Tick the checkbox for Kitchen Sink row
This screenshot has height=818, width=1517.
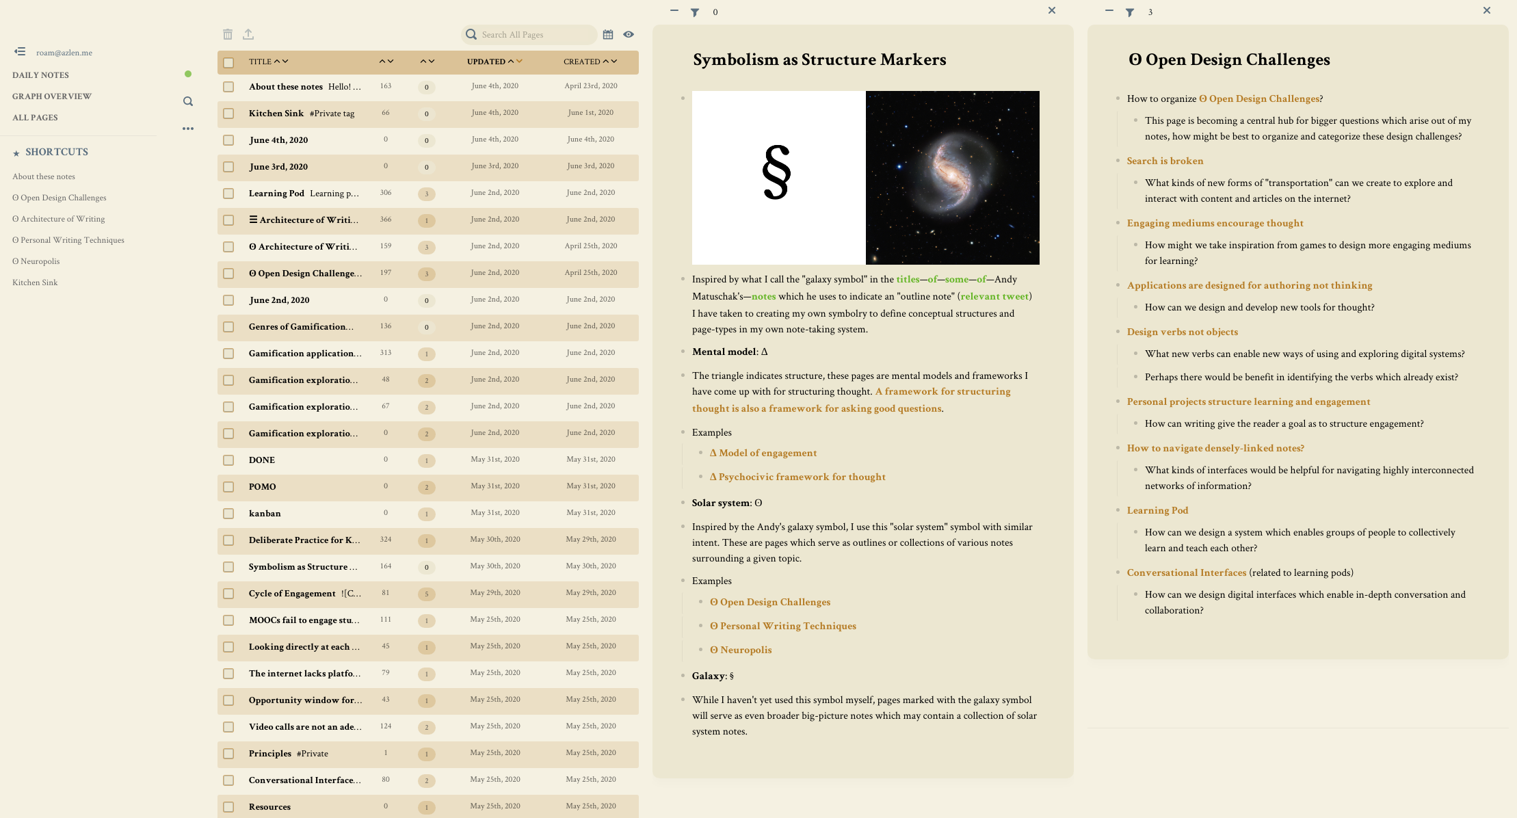[228, 114]
